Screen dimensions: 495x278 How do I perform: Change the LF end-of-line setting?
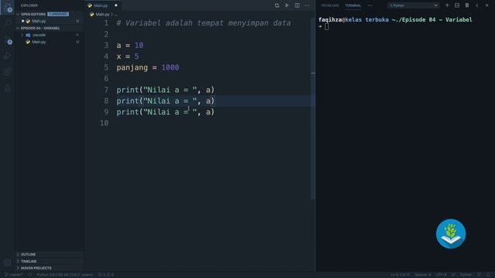tap(454, 275)
